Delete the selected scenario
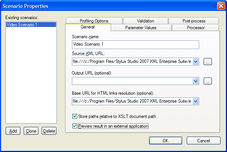 click(x=49, y=131)
